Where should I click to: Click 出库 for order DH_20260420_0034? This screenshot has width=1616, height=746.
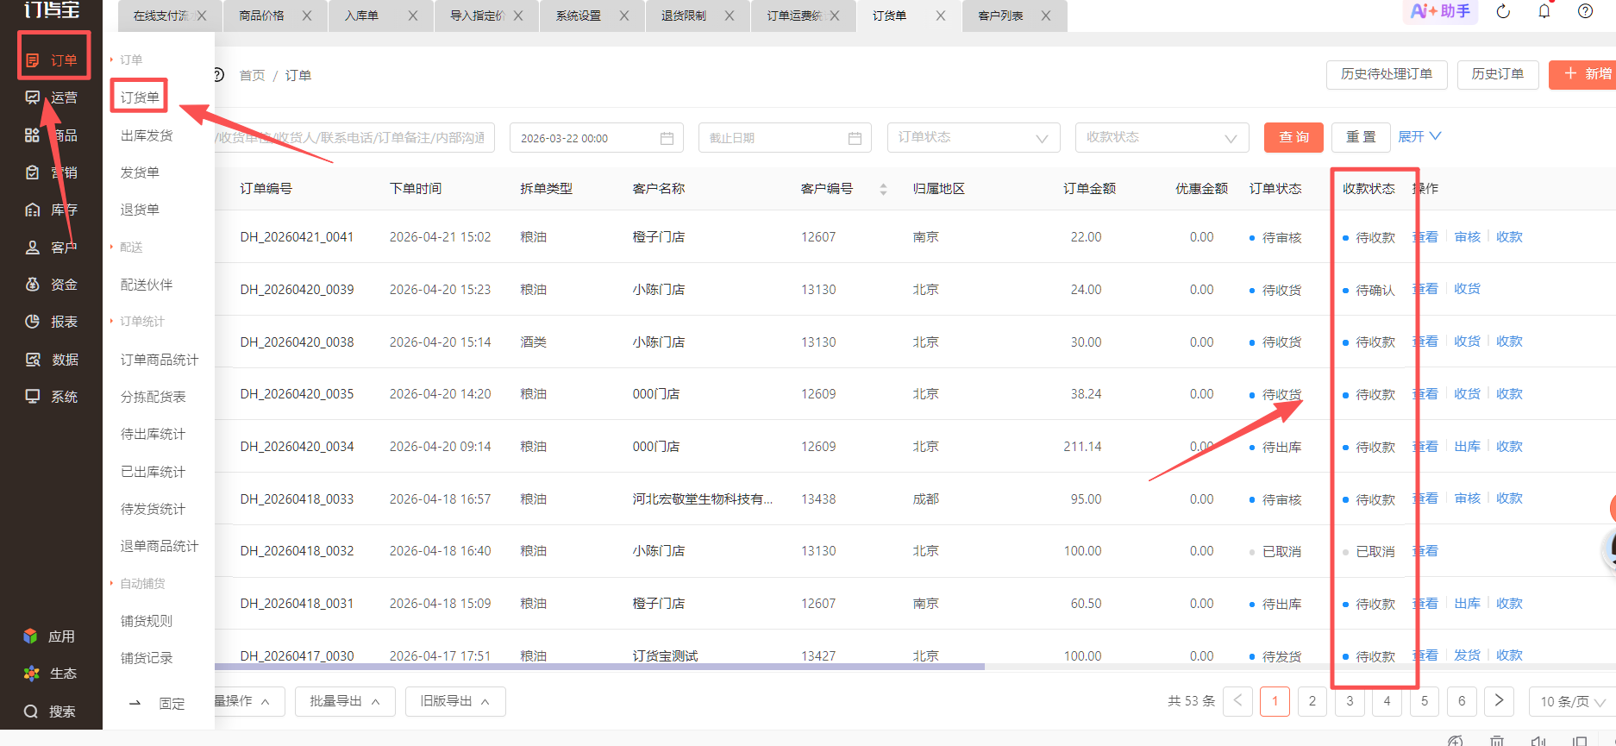coord(1467,447)
